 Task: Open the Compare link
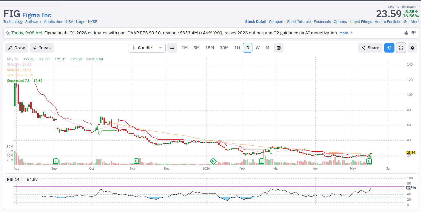pyautogui.click(x=277, y=22)
